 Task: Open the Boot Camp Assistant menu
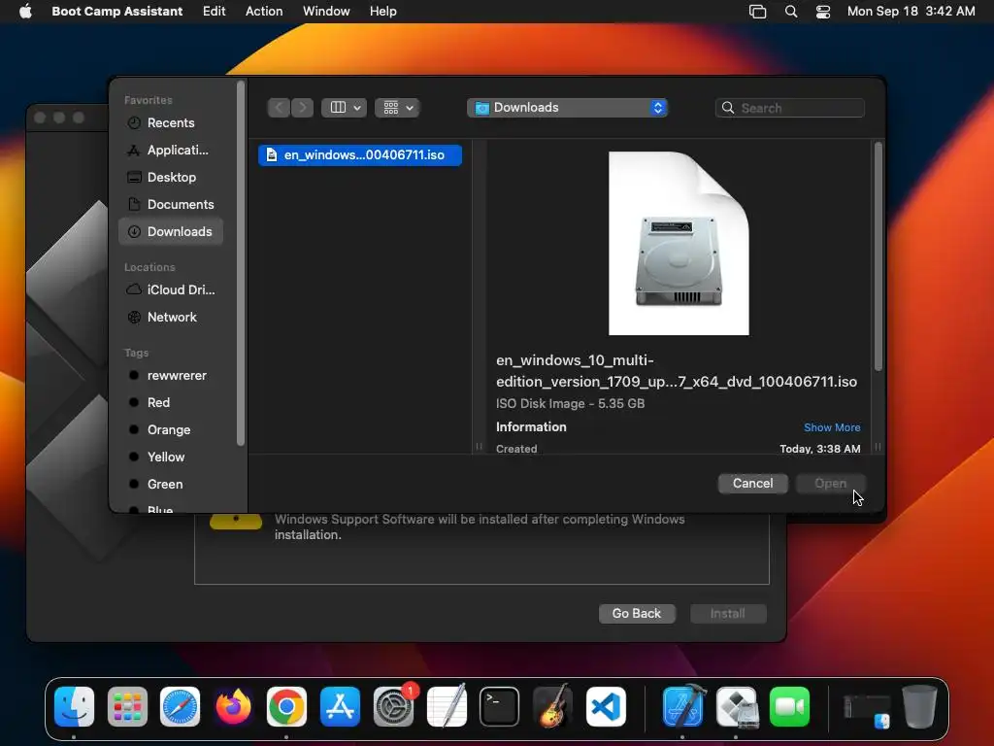tap(116, 11)
